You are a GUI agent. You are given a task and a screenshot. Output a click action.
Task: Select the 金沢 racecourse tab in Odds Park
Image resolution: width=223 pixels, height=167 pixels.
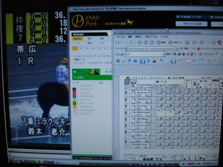102,39
